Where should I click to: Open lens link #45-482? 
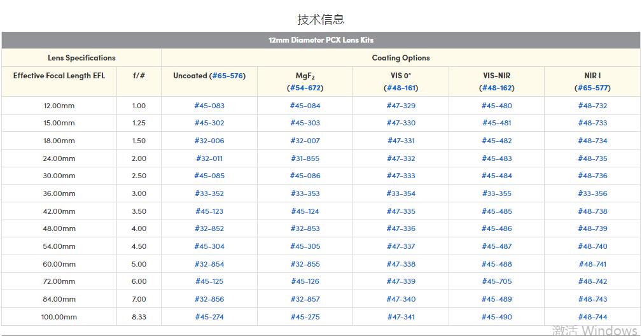pos(497,141)
